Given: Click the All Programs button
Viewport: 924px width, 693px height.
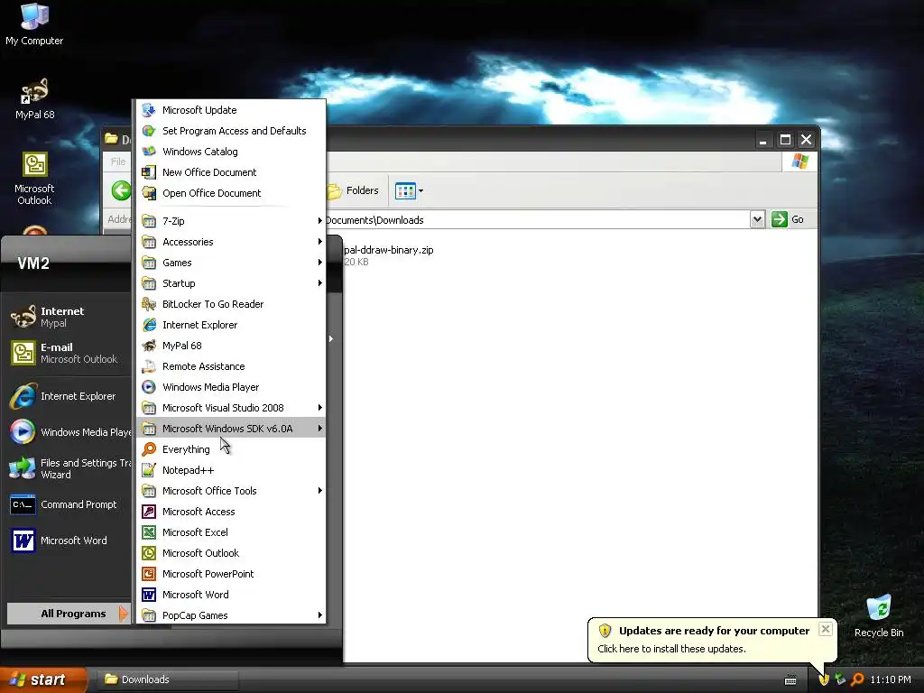Looking at the screenshot, I should (68, 614).
